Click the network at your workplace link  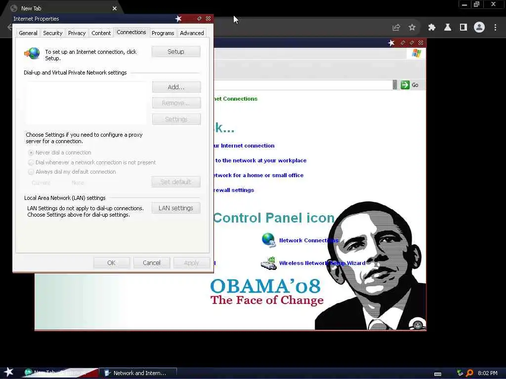[x=260, y=160]
